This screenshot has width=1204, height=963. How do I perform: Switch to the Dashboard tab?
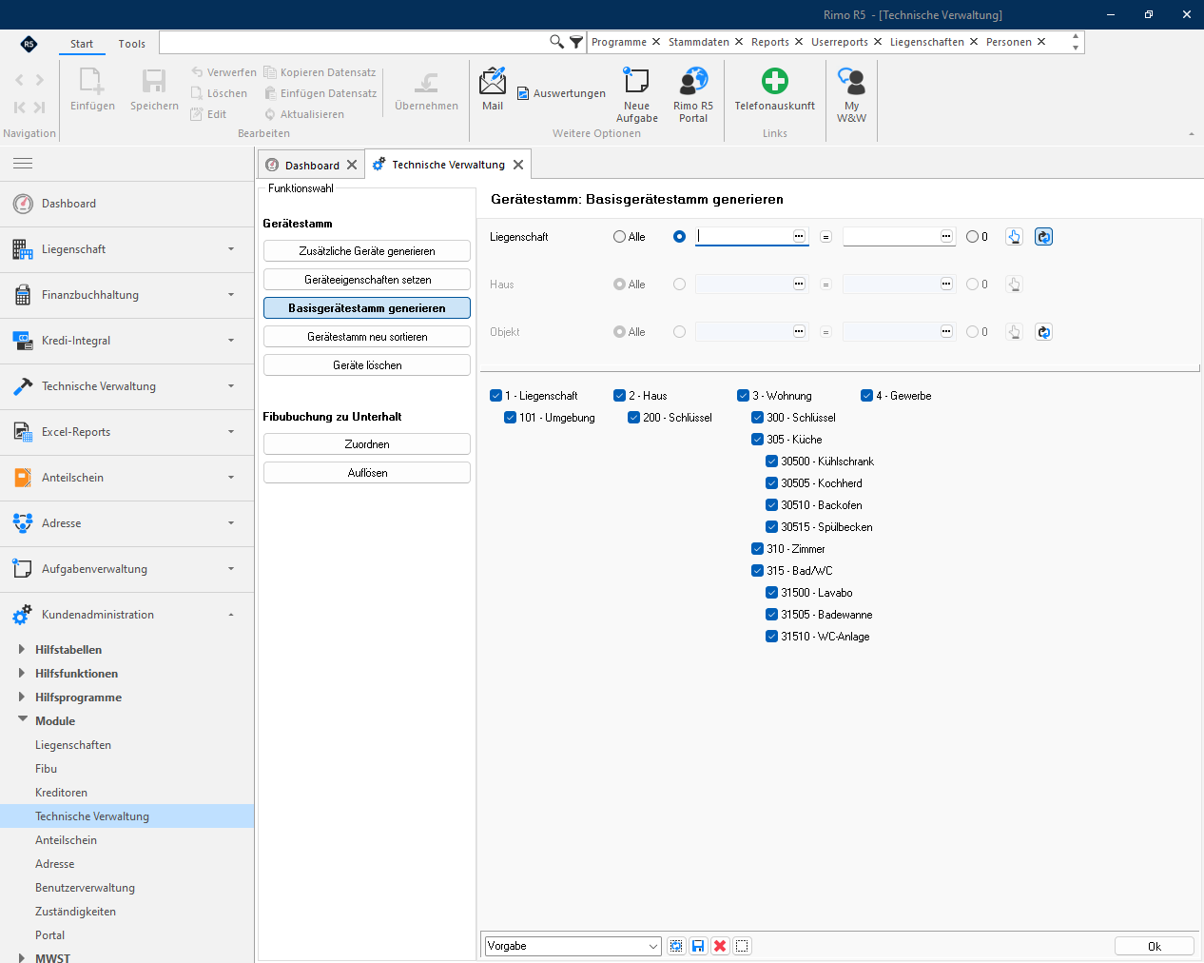(302, 165)
